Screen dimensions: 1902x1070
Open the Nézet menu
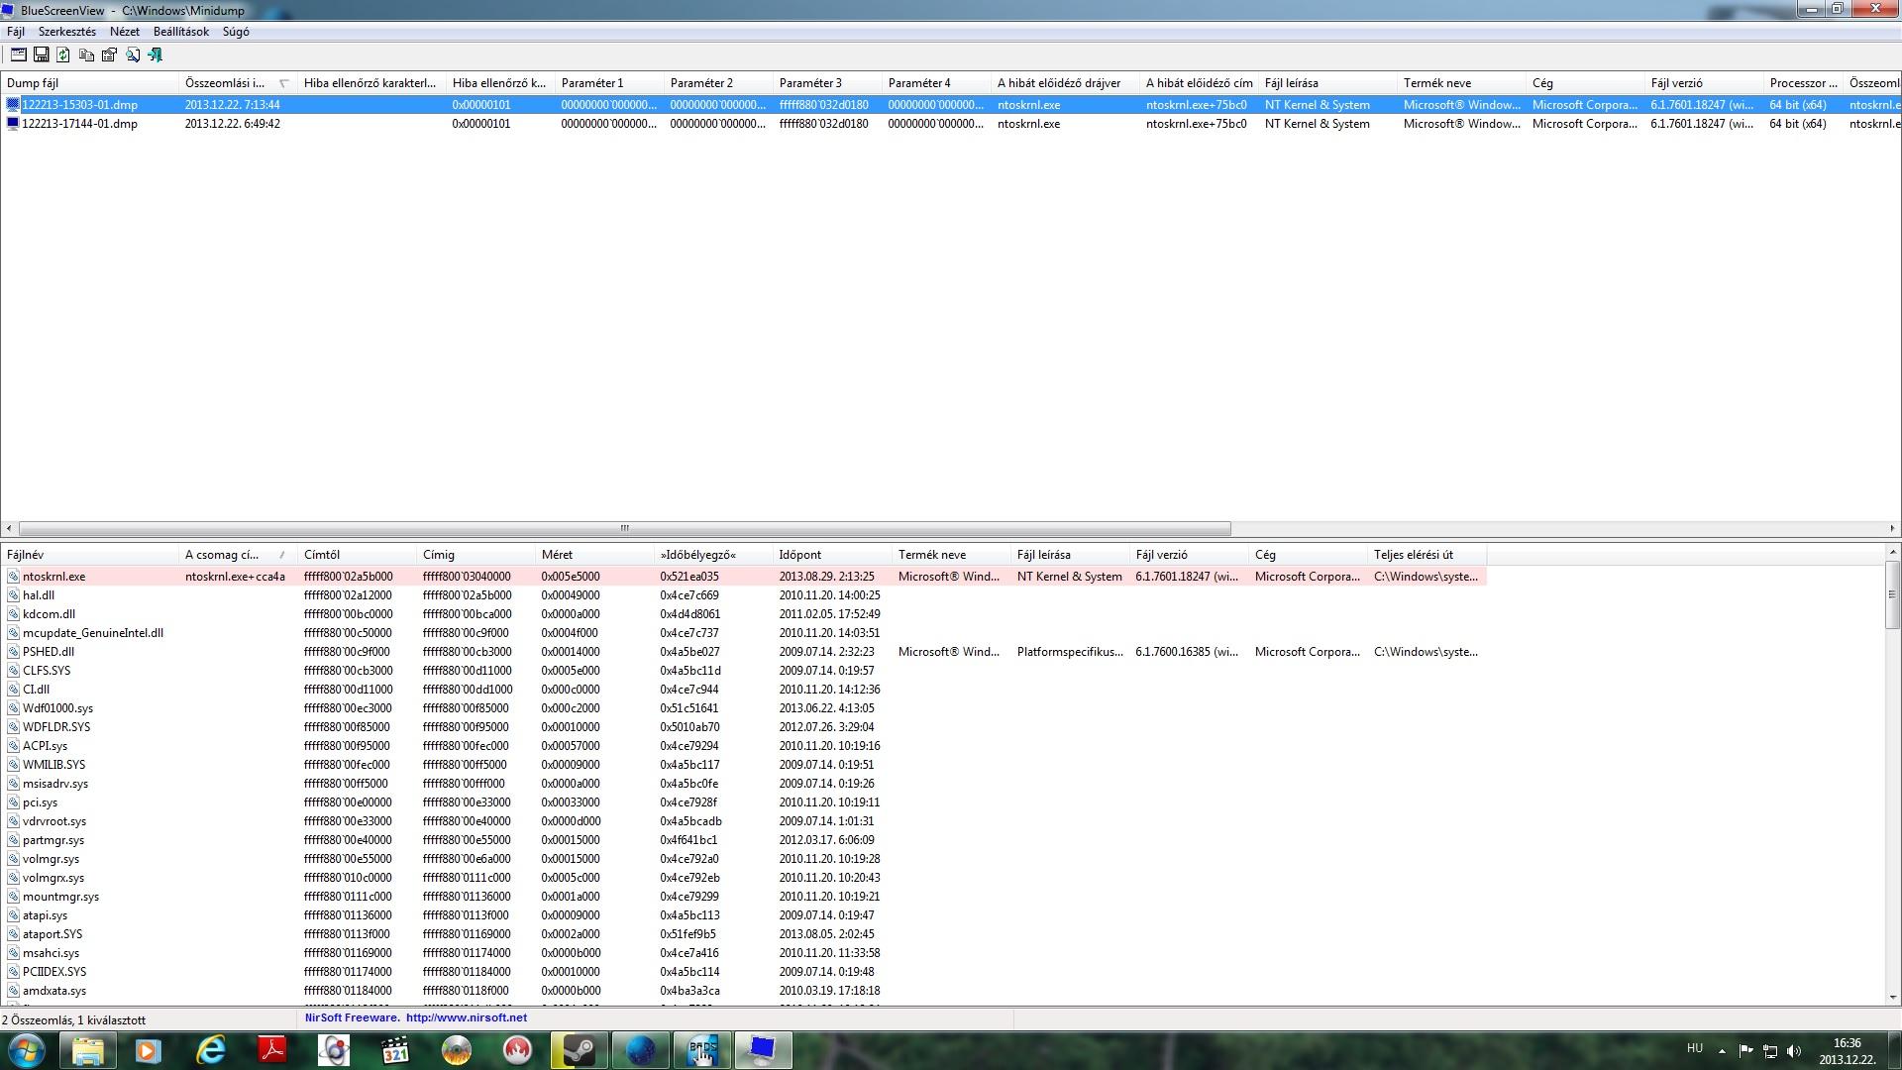click(x=125, y=32)
